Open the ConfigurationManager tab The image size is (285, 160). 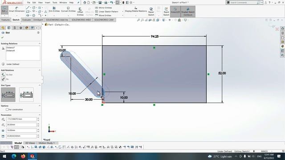(15, 28)
